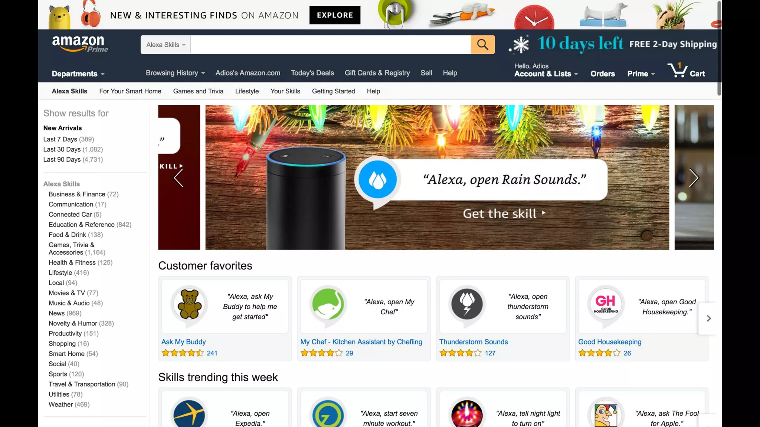The height and width of the screenshot is (427, 760).
Task: Click into the search input field
Action: pyautogui.click(x=331, y=44)
